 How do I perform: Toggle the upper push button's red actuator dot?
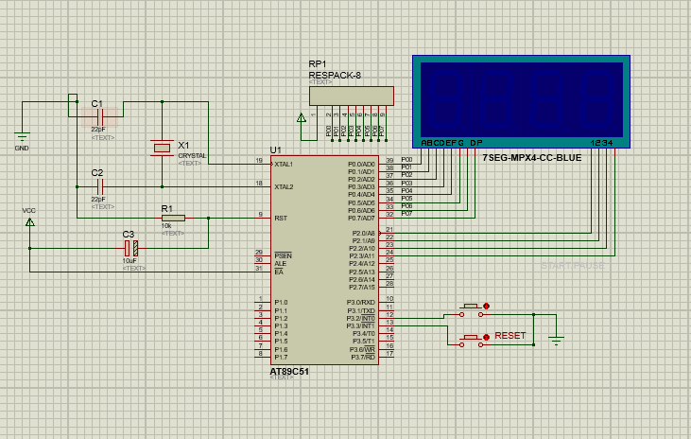pyautogui.click(x=487, y=307)
